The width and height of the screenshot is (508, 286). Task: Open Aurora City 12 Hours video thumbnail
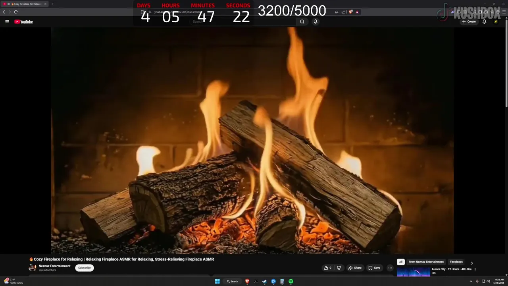coord(413,272)
